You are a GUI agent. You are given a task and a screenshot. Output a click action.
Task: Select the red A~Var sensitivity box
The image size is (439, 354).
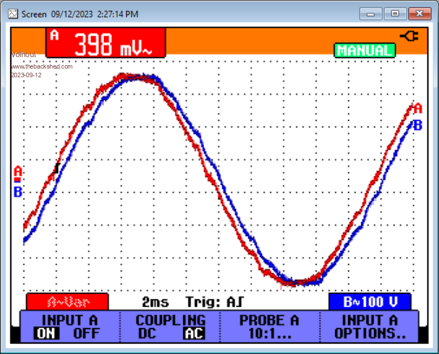[67, 302]
